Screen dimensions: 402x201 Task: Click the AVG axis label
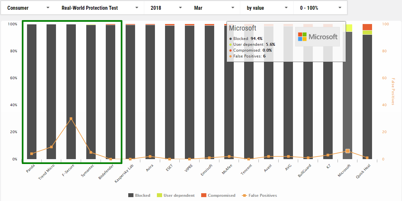(x=289, y=168)
